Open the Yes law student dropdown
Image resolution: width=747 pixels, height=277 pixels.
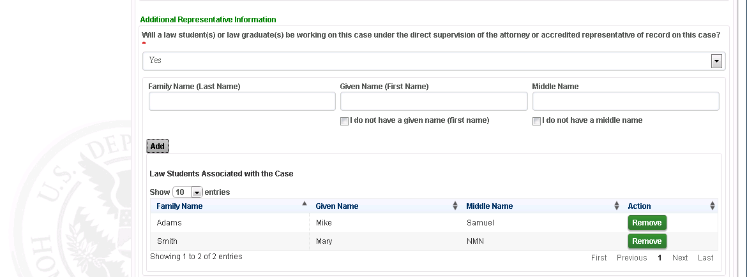[716, 60]
